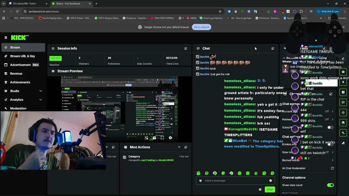Click the shield icon in the message box

(x=200, y=180)
